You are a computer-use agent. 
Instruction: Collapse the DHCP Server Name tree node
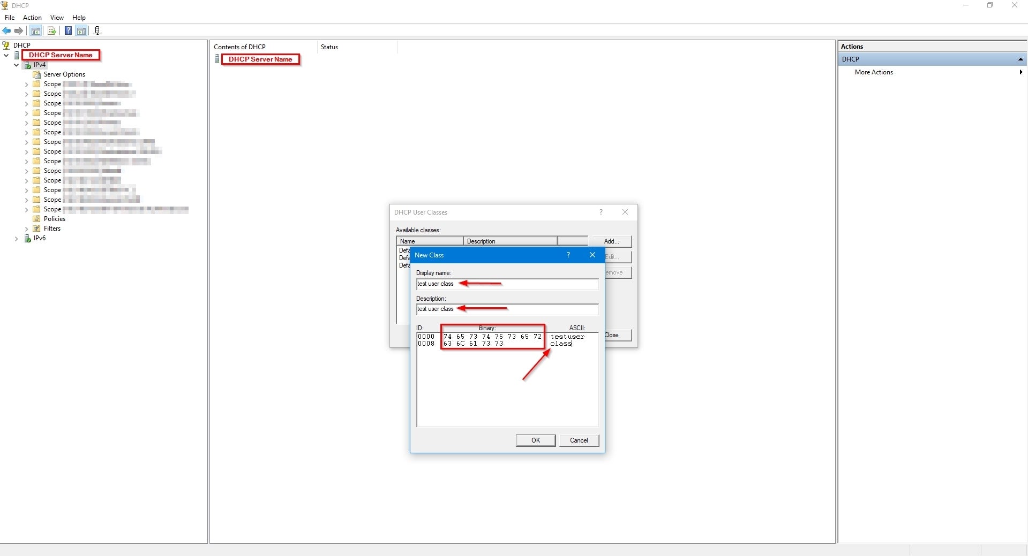point(6,55)
